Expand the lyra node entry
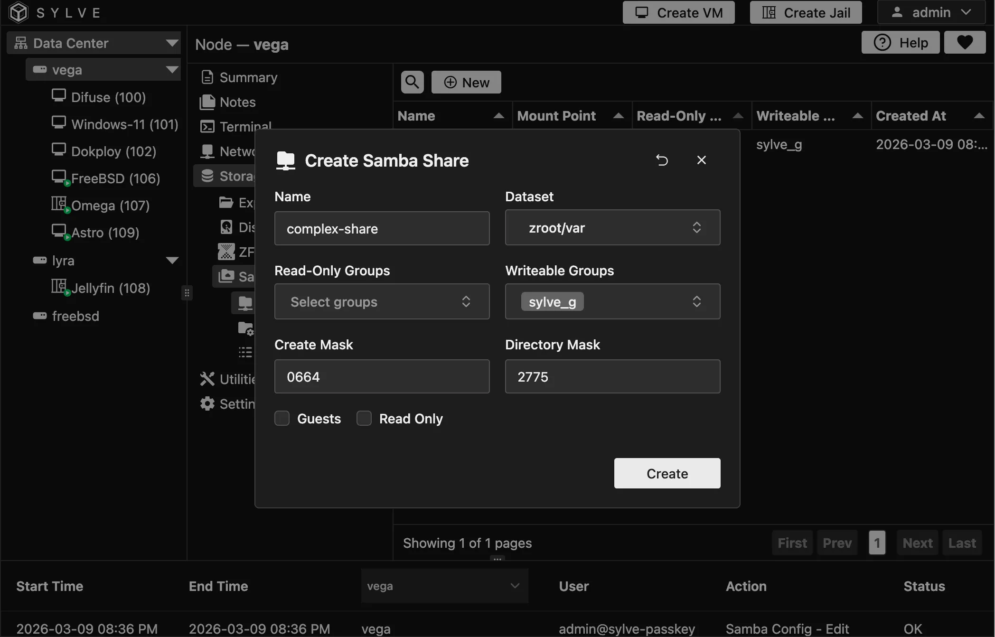 (x=172, y=260)
